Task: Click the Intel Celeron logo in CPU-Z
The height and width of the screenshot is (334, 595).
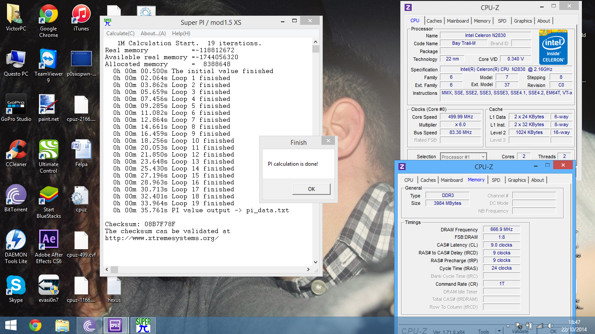Action: [x=553, y=47]
